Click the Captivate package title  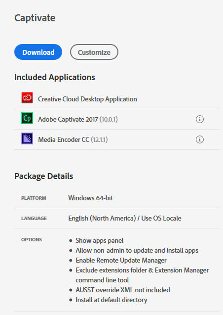35,18
